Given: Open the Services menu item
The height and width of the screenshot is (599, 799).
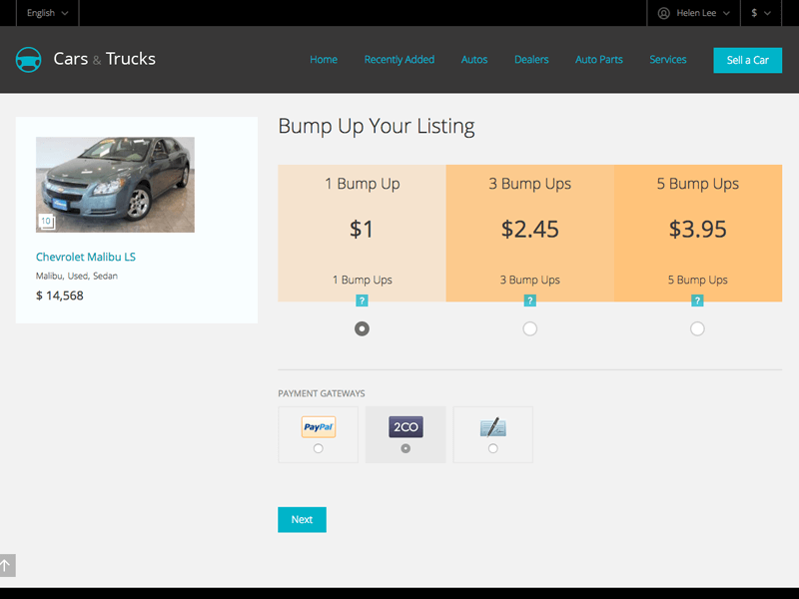Looking at the screenshot, I should (667, 60).
